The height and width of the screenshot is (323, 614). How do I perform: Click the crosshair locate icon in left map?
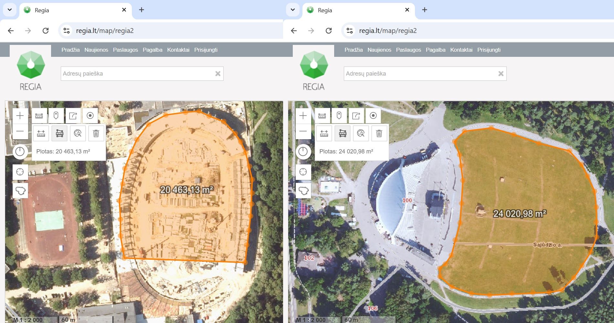pyautogui.click(x=20, y=172)
